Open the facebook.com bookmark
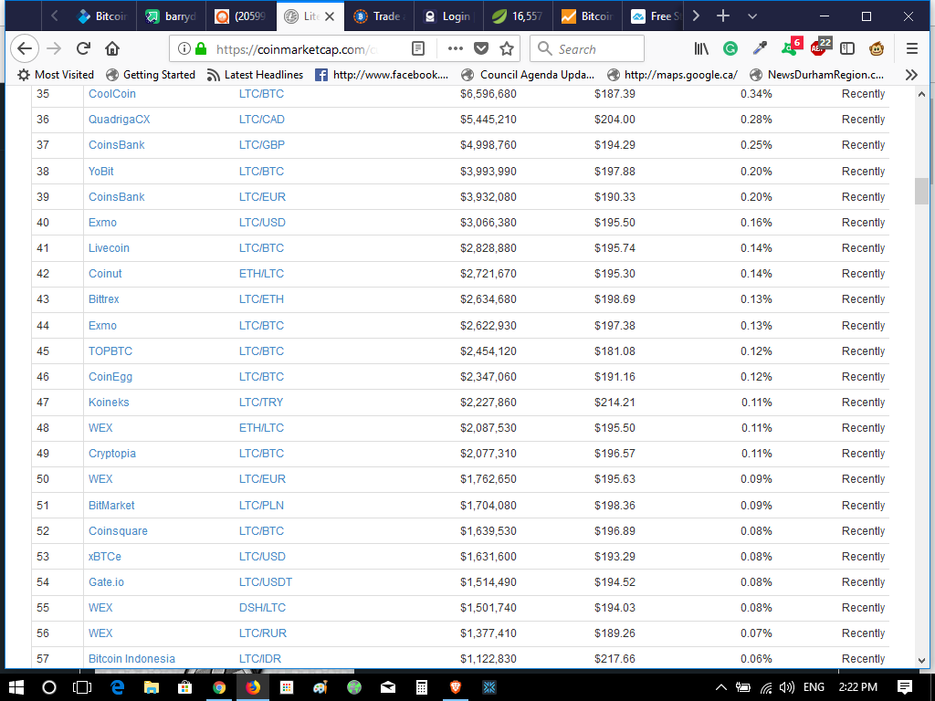 pyautogui.click(x=382, y=75)
